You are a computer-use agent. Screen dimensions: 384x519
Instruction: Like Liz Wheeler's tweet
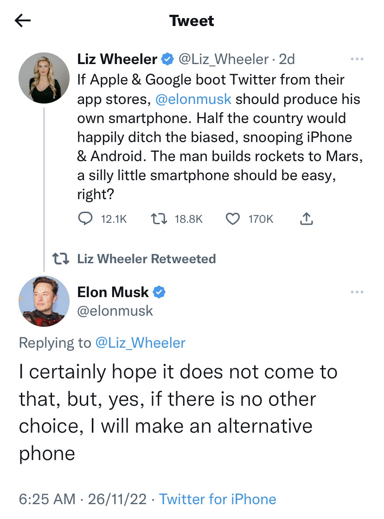point(232,219)
